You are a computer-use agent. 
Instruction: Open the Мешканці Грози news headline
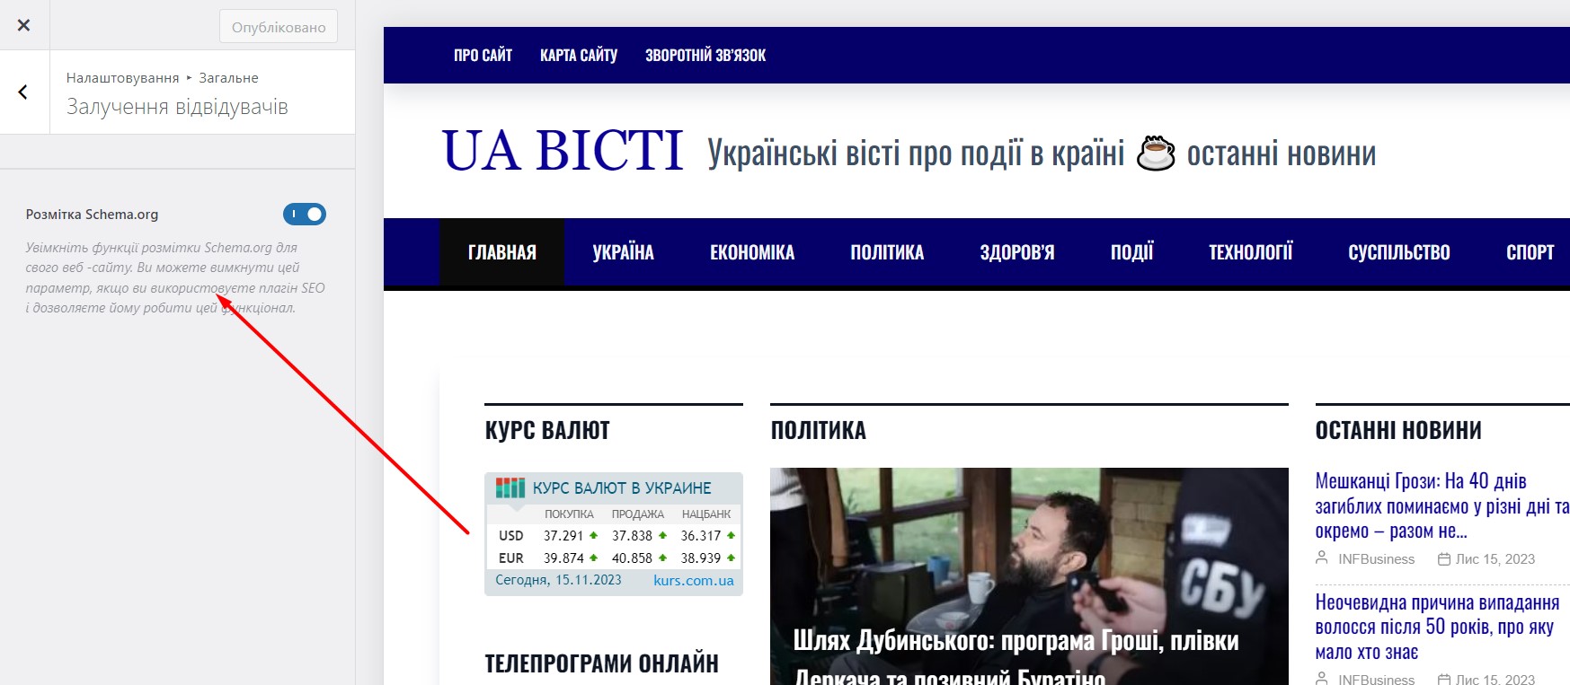(x=1441, y=506)
